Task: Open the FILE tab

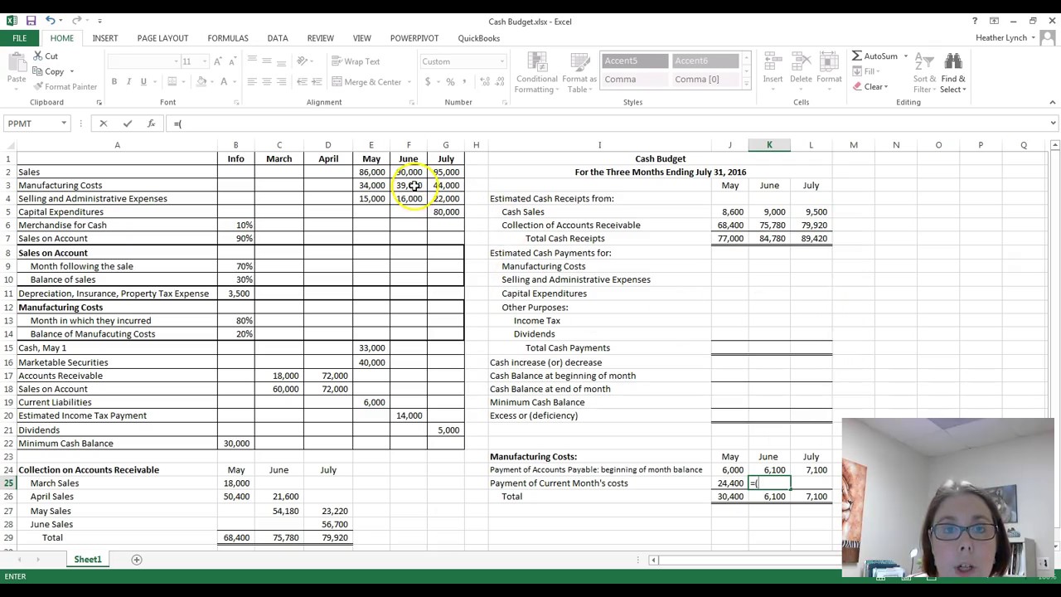Action: [19, 38]
